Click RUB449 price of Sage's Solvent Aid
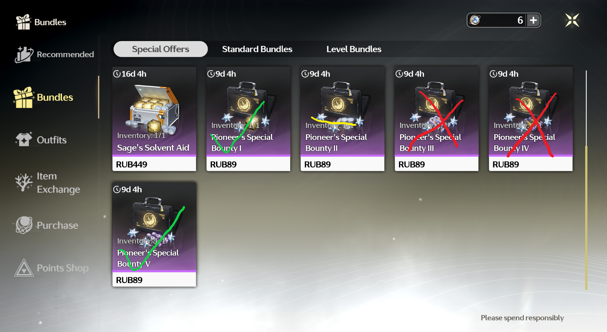 [132, 165]
